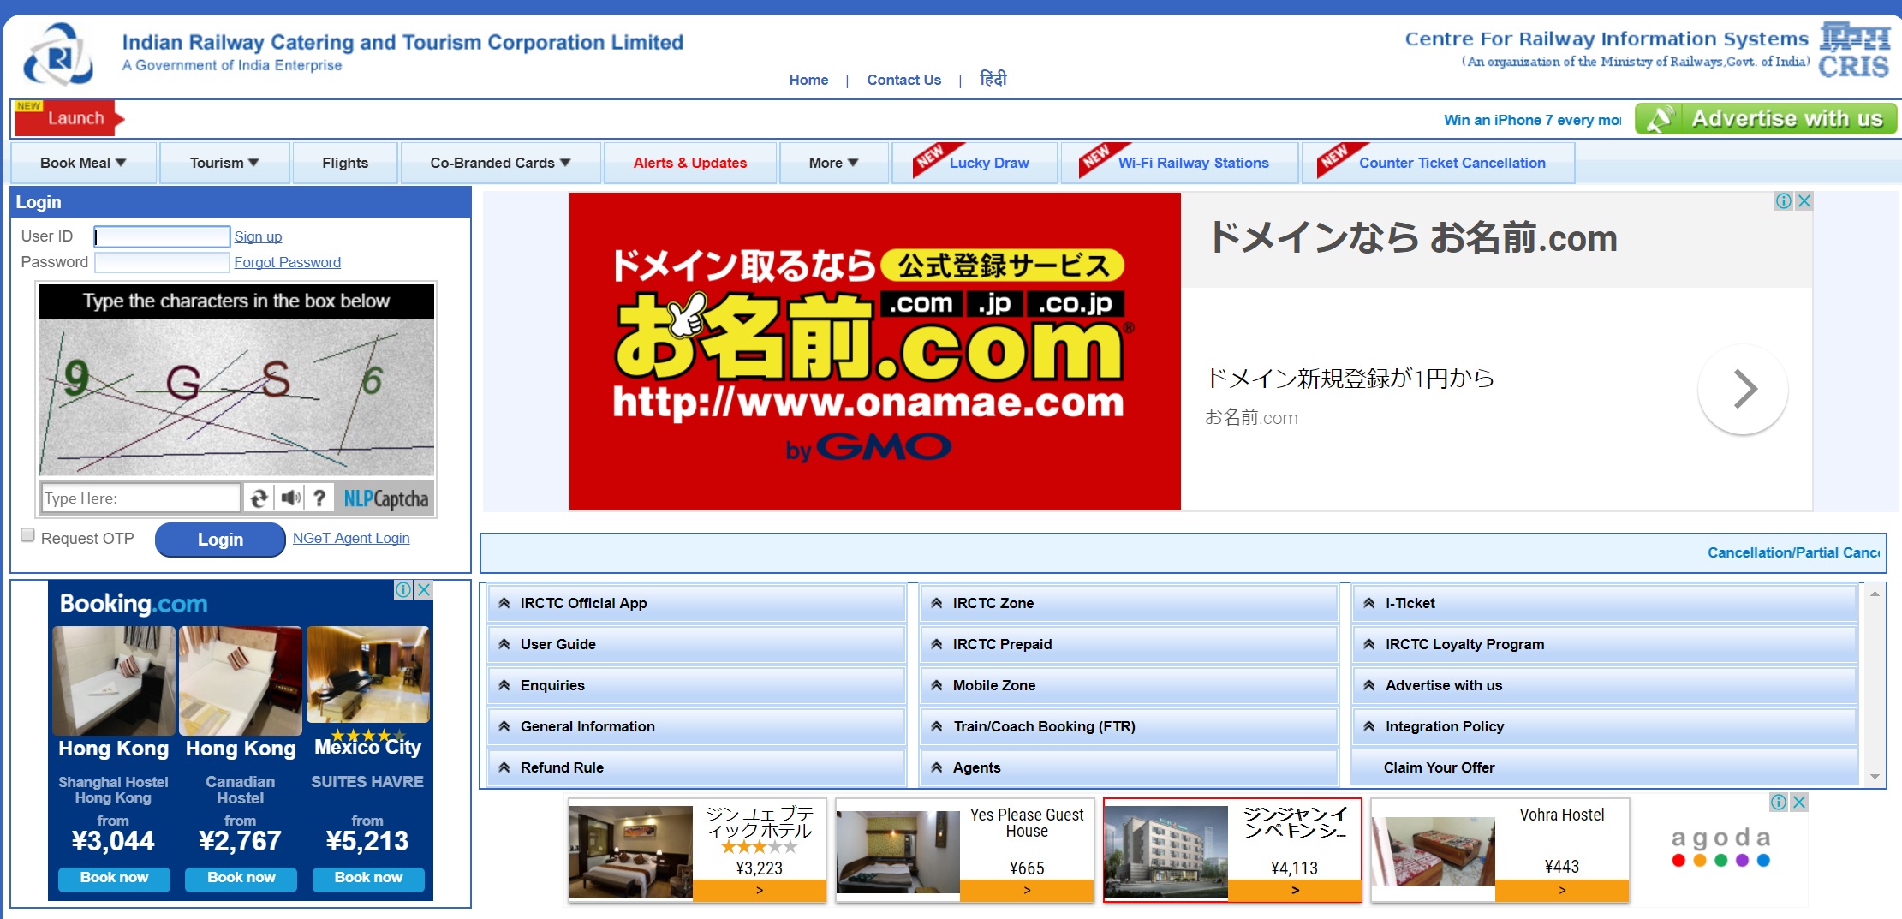This screenshot has height=919, width=1902.
Task: Expand the Refund Rule section
Action: 696,767
